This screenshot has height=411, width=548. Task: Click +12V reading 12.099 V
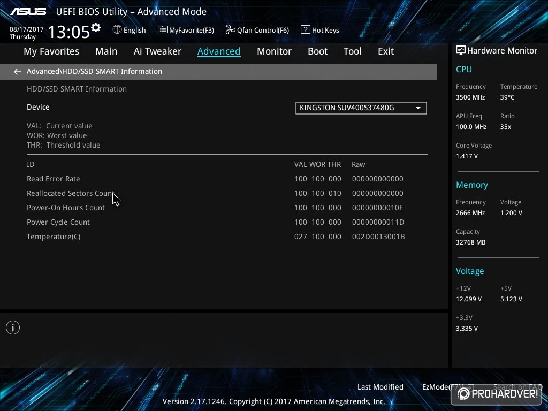pos(469,299)
